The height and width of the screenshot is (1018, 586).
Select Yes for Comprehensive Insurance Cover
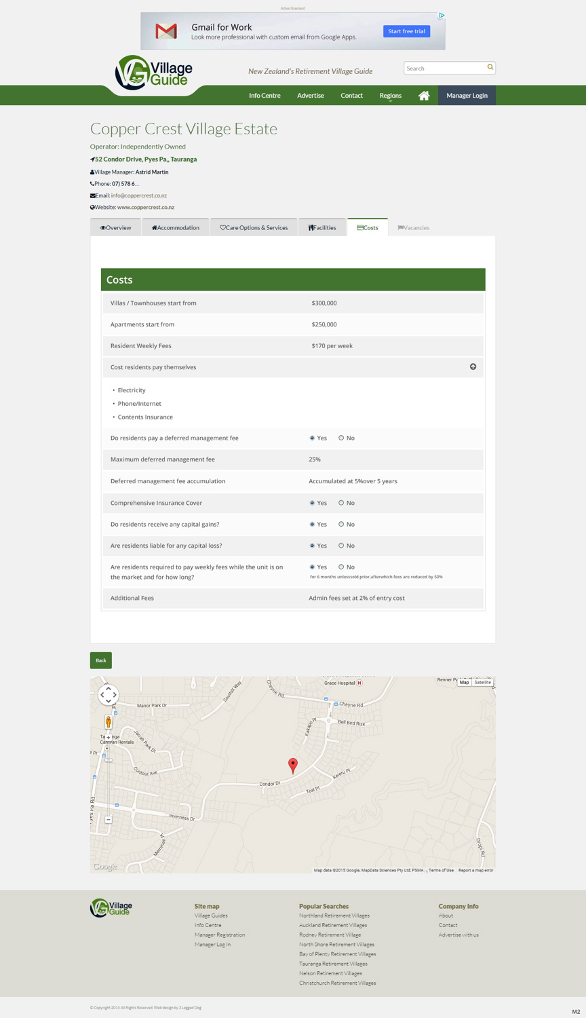pyautogui.click(x=311, y=502)
